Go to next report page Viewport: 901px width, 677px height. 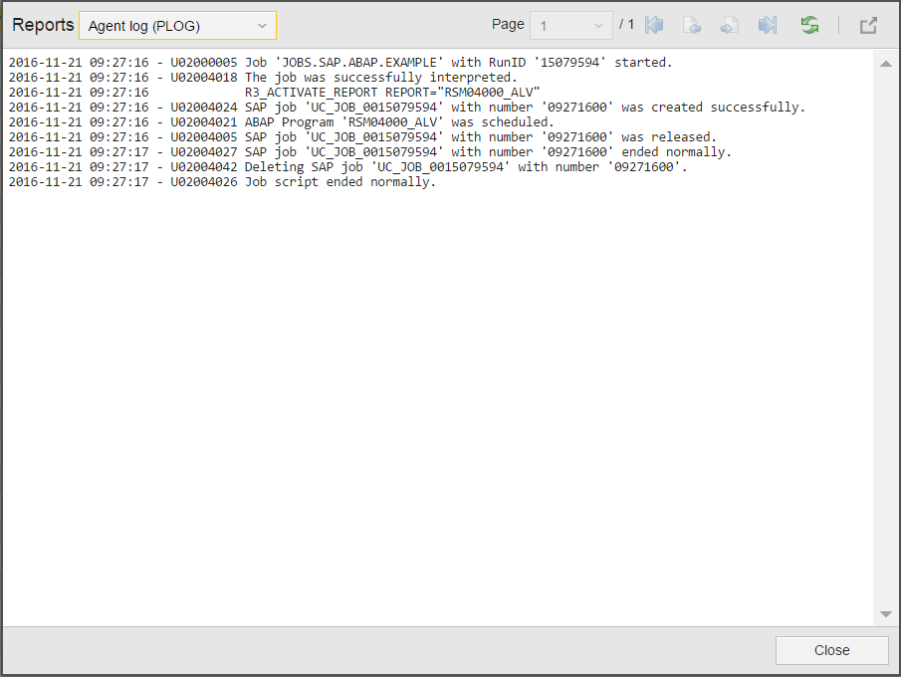click(730, 25)
